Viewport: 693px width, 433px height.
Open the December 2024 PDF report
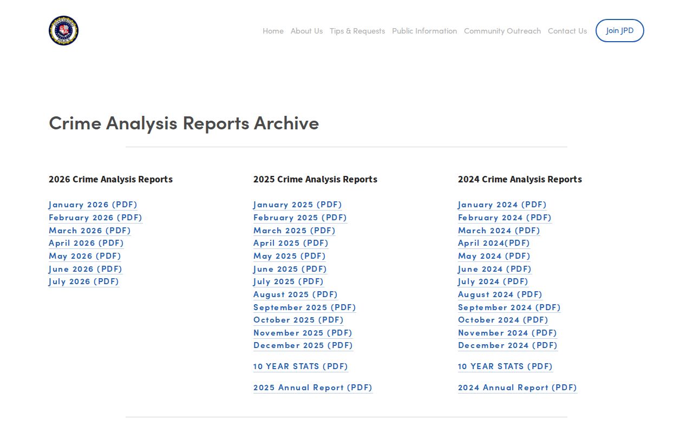point(508,345)
